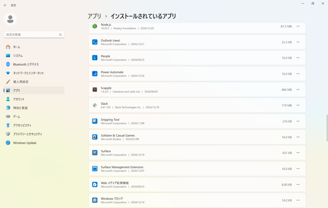Open 個人用設定 settings

pyautogui.click(x=34, y=82)
